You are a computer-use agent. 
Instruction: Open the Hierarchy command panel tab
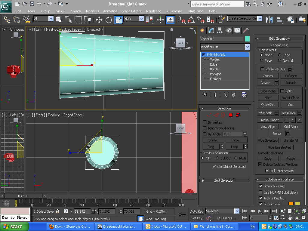[220, 30]
